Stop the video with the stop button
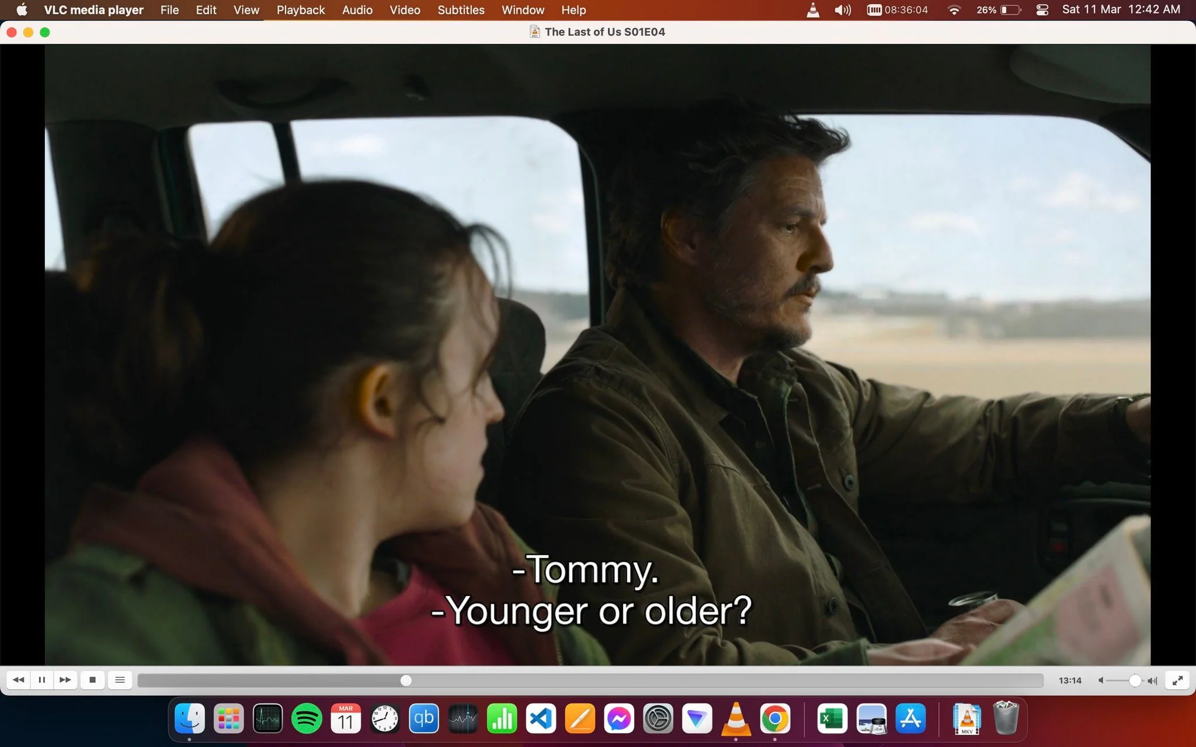 pos(92,680)
